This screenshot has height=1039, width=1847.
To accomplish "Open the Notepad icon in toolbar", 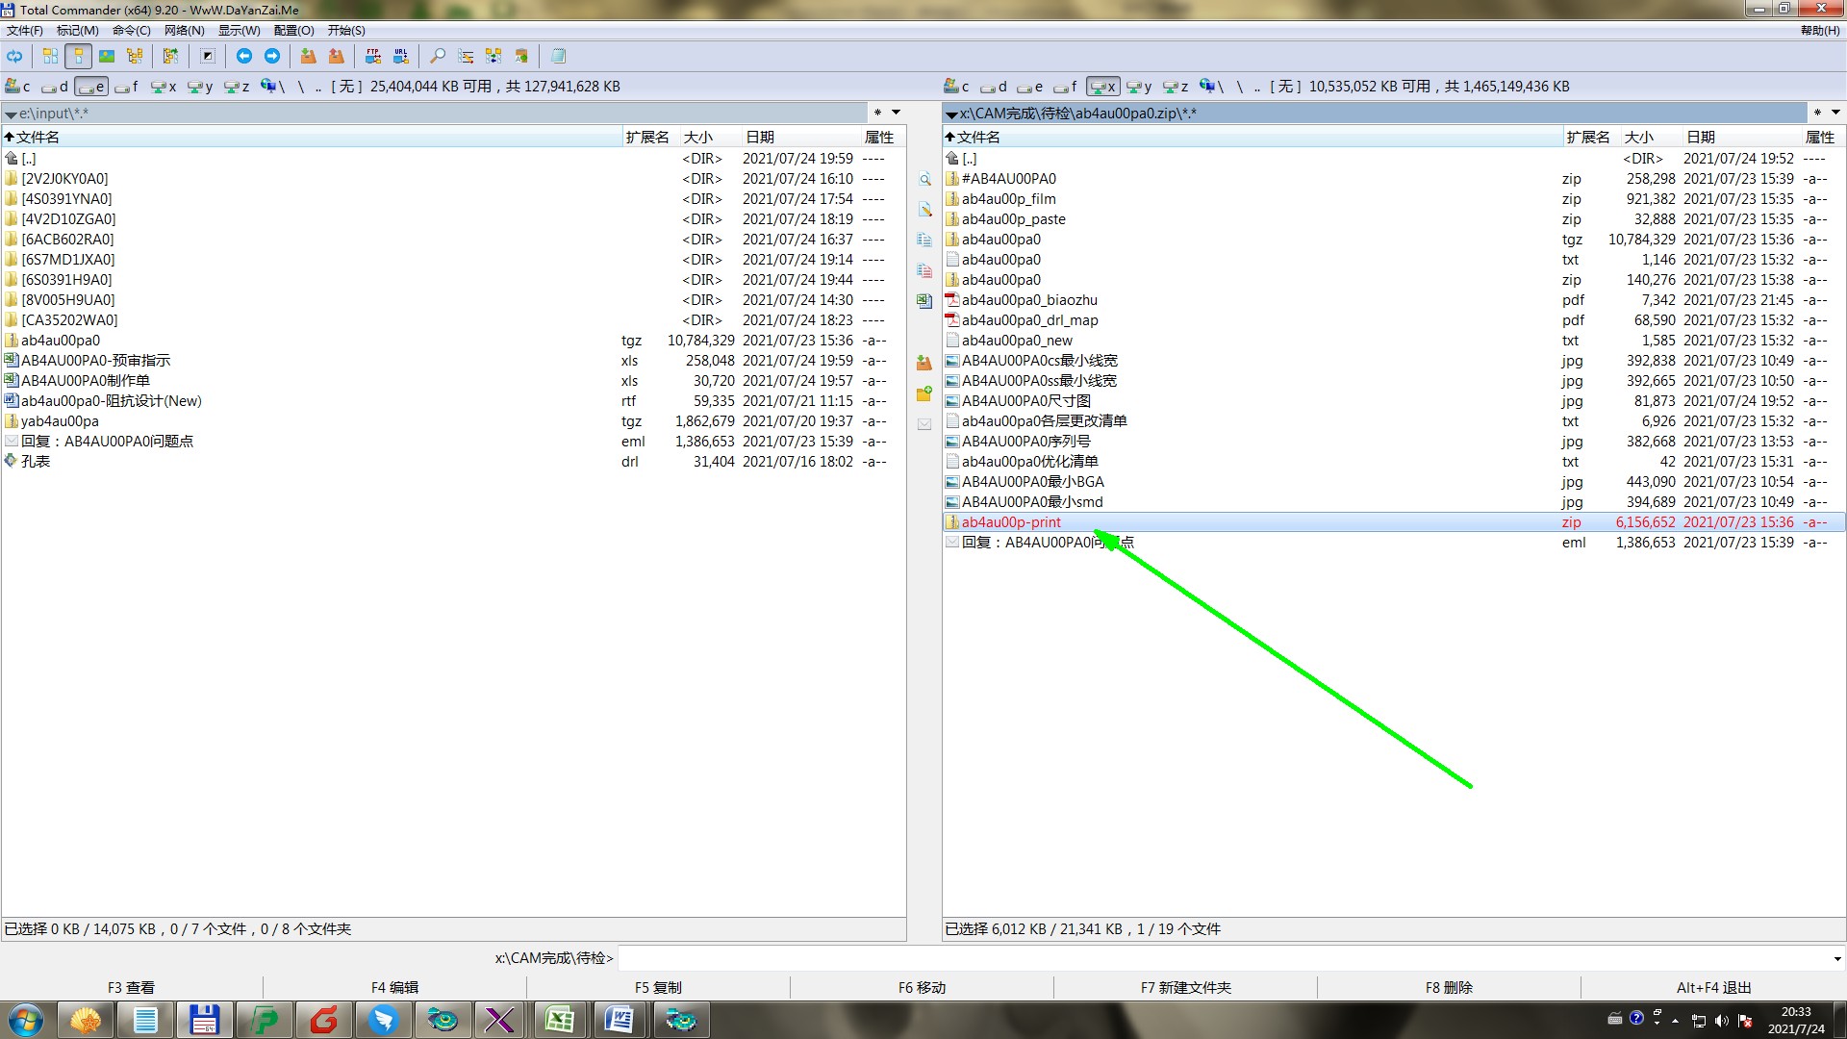I will click(x=558, y=56).
